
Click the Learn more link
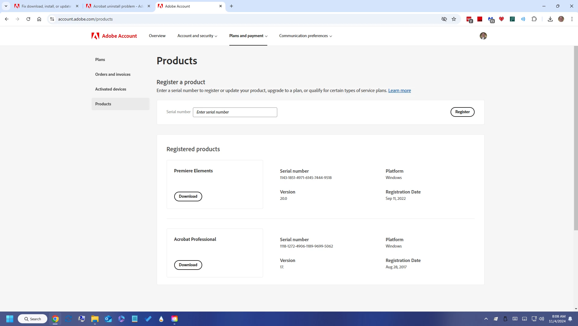pos(399,91)
